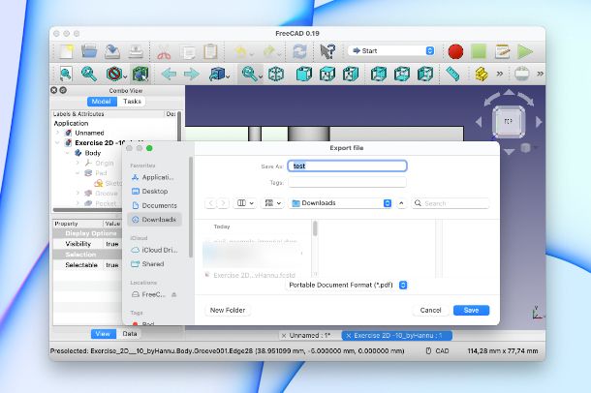
Task: Select the Bottom view cube icon
Action: (402, 74)
